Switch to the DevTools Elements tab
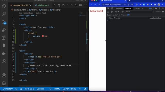Viewport: 165px width, 92px height. [x=119, y=8]
